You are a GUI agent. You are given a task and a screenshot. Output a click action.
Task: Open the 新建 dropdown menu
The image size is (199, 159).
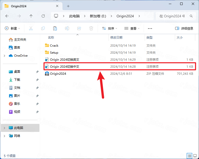[13, 29]
